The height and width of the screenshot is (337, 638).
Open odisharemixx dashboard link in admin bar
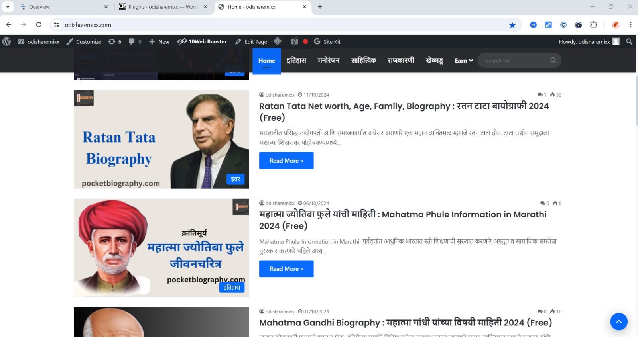click(x=38, y=41)
